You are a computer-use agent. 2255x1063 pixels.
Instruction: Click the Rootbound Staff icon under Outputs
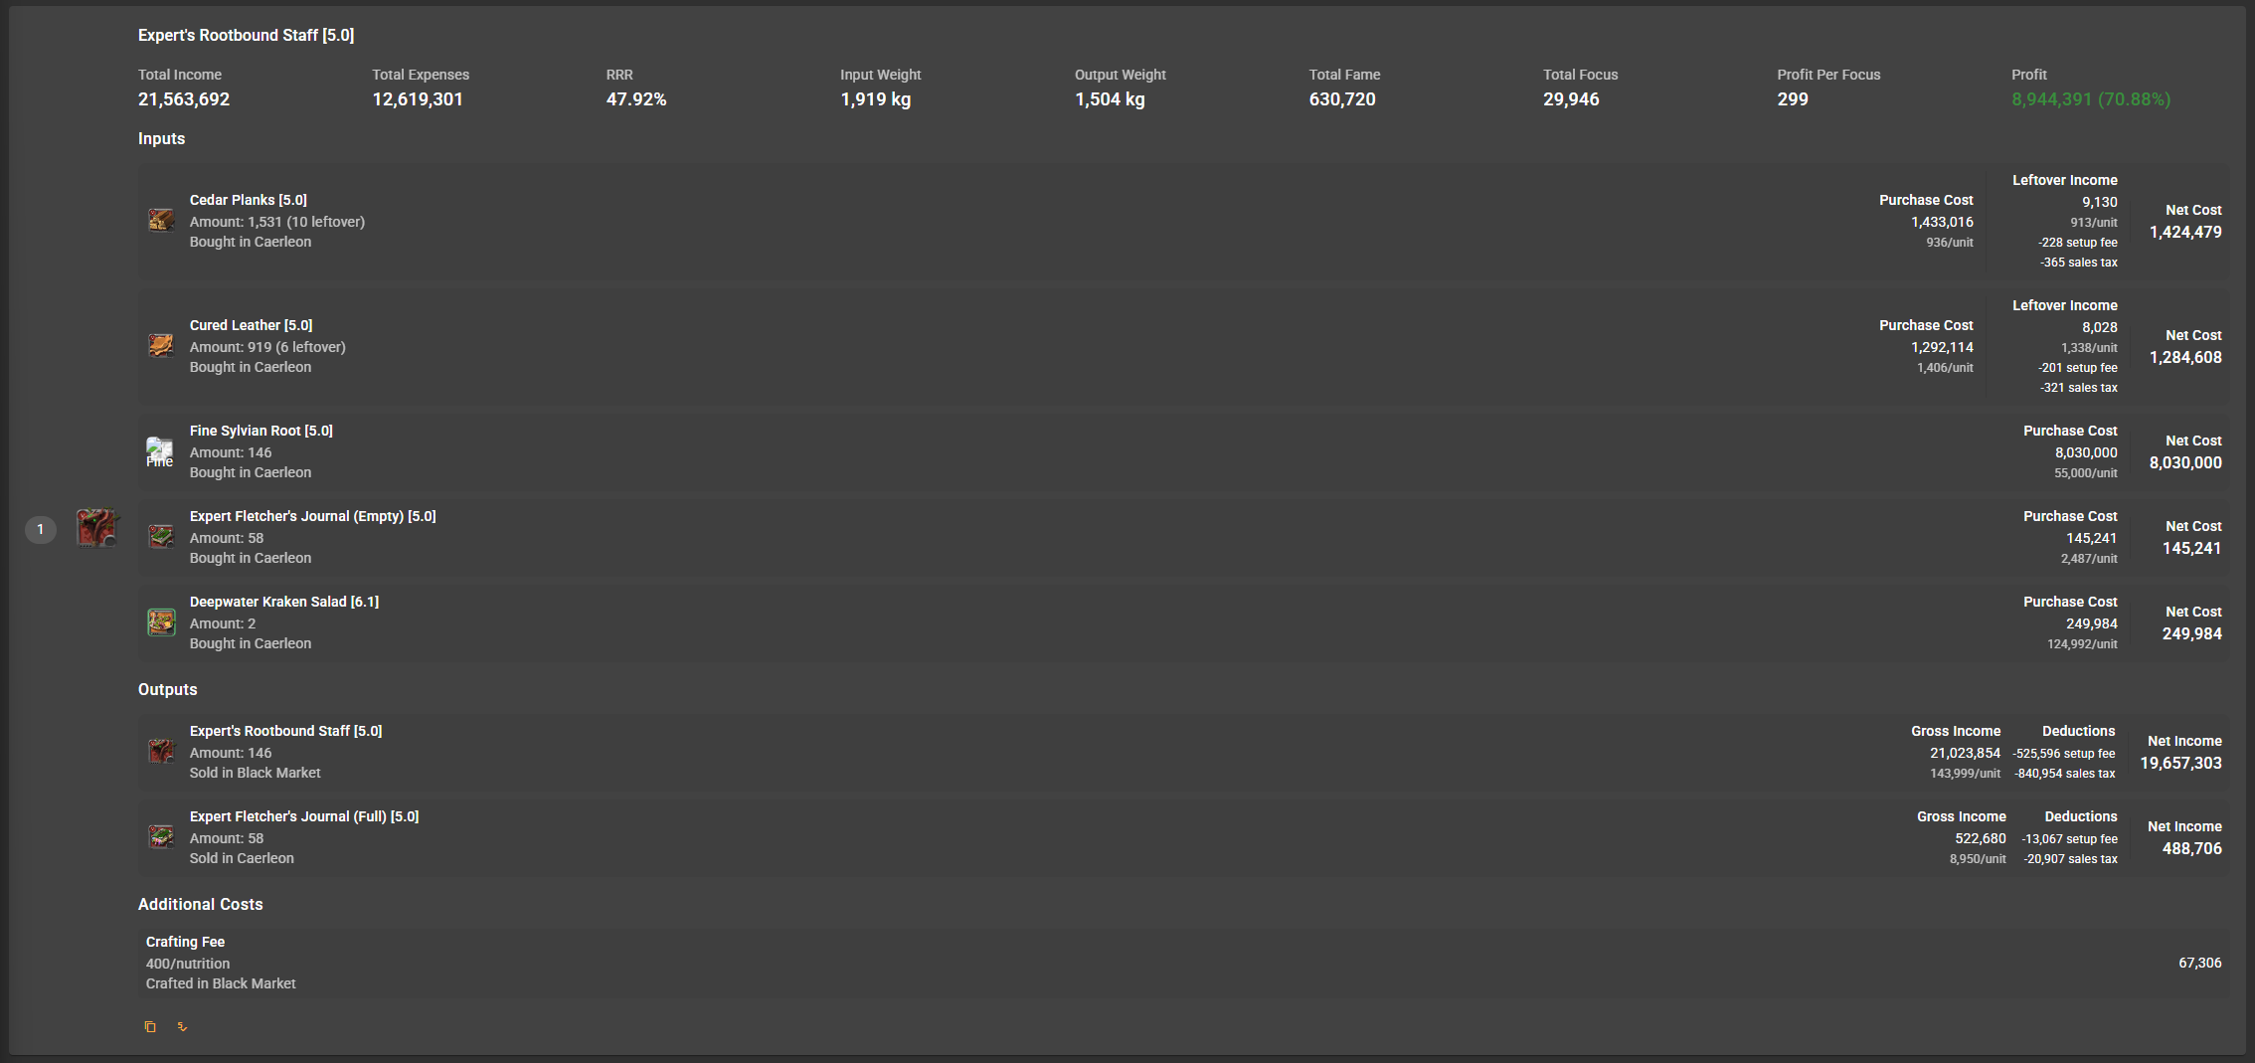tap(161, 751)
